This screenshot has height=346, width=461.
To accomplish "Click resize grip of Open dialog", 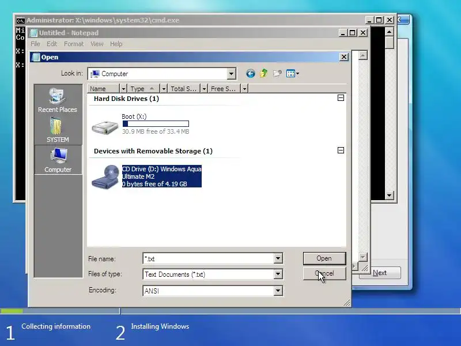I will [347, 303].
